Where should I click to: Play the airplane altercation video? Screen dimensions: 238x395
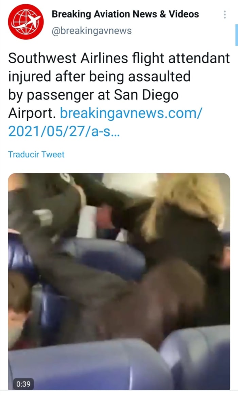(119, 281)
